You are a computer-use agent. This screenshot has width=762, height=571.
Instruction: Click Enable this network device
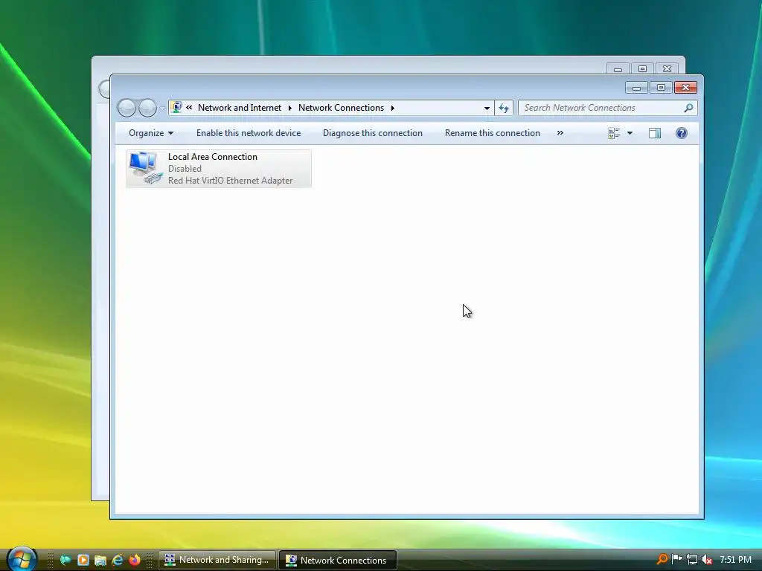point(249,133)
